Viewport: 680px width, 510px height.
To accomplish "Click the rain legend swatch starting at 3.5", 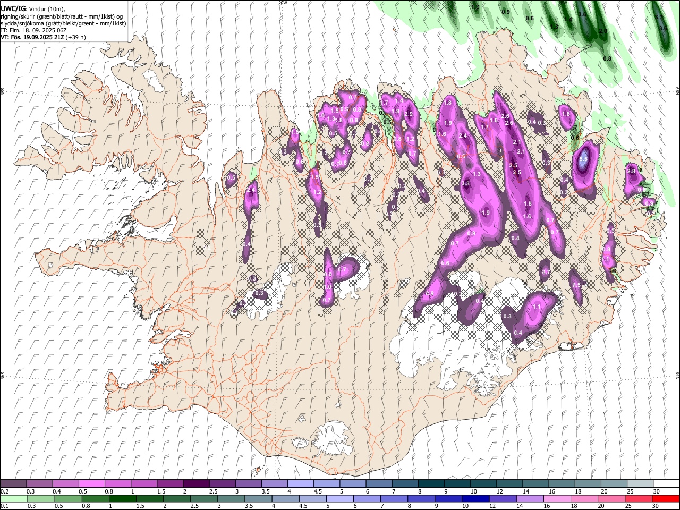I will 258,498.
